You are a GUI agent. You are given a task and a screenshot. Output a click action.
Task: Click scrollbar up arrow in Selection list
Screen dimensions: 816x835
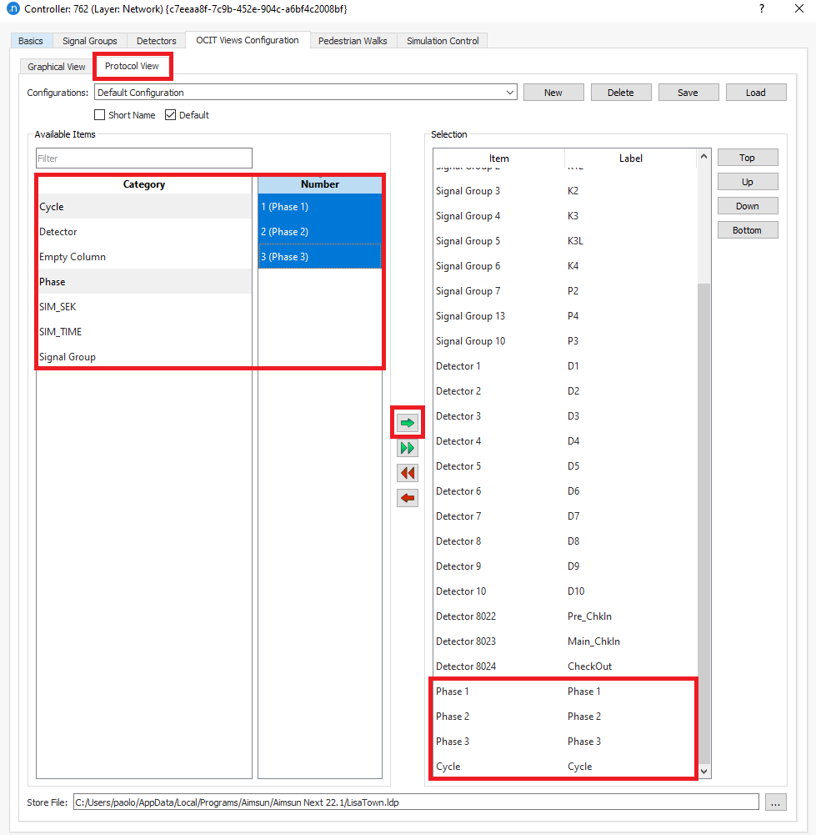click(x=704, y=157)
